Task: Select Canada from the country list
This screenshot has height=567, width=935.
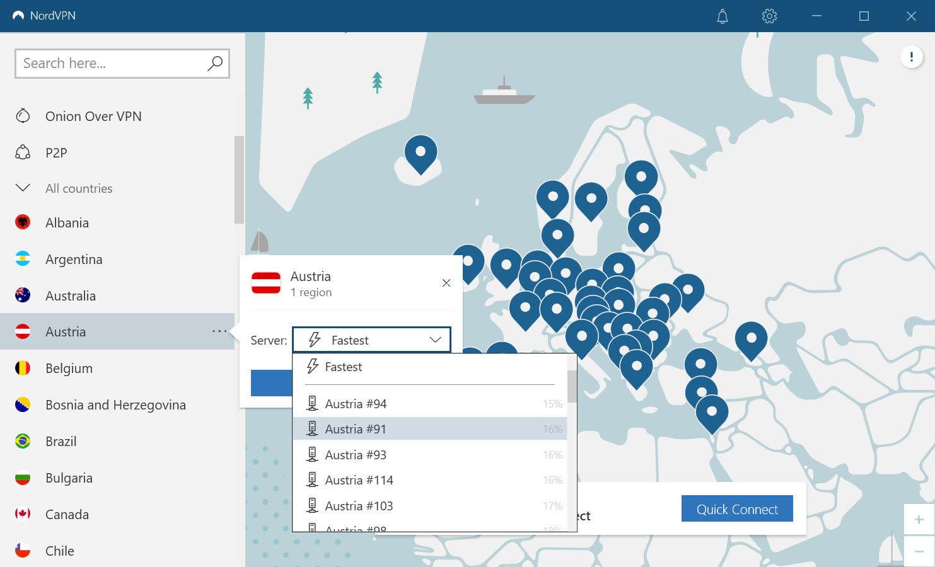Action: [x=67, y=514]
